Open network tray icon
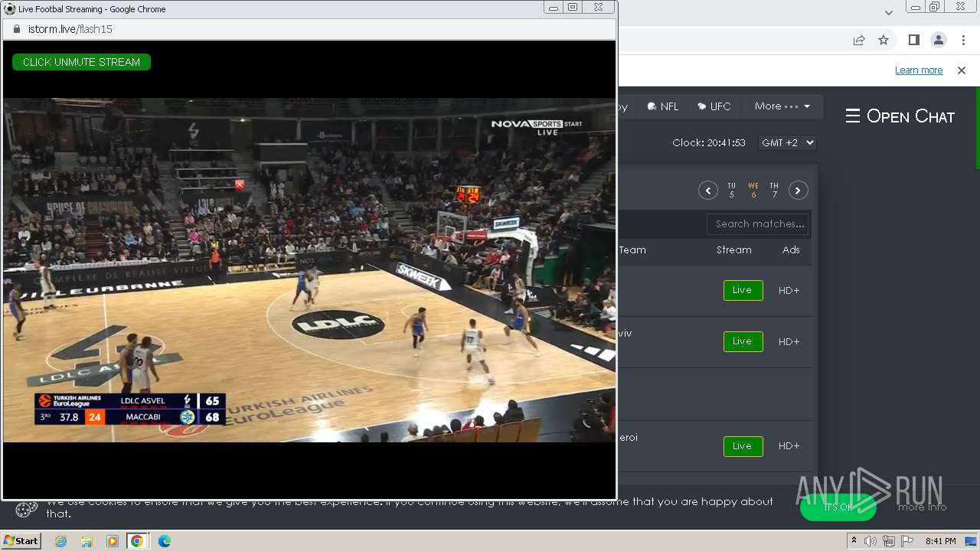The height and width of the screenshot is (551, 980). click(889, 541)
